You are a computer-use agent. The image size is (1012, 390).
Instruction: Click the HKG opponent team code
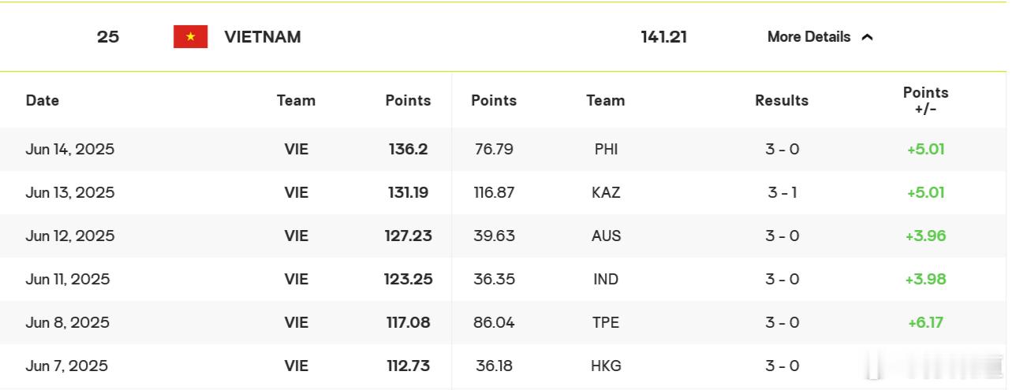(x=607, y=366)
